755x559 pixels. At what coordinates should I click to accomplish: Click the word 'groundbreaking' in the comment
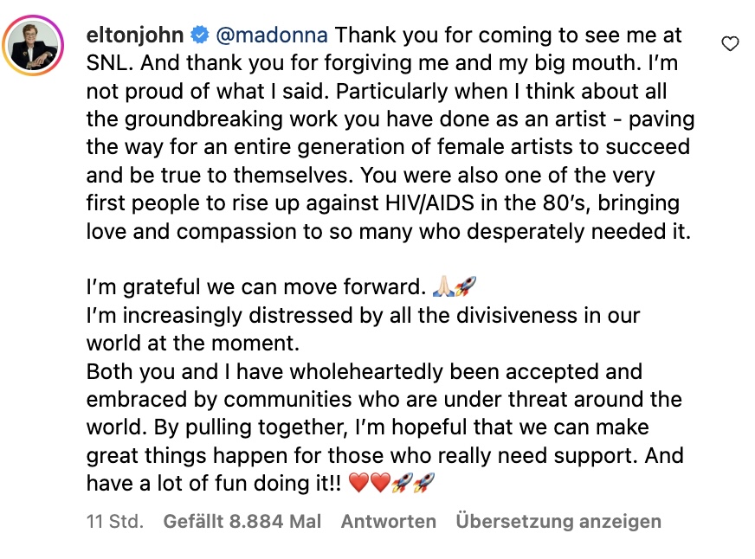pos(203,119)
